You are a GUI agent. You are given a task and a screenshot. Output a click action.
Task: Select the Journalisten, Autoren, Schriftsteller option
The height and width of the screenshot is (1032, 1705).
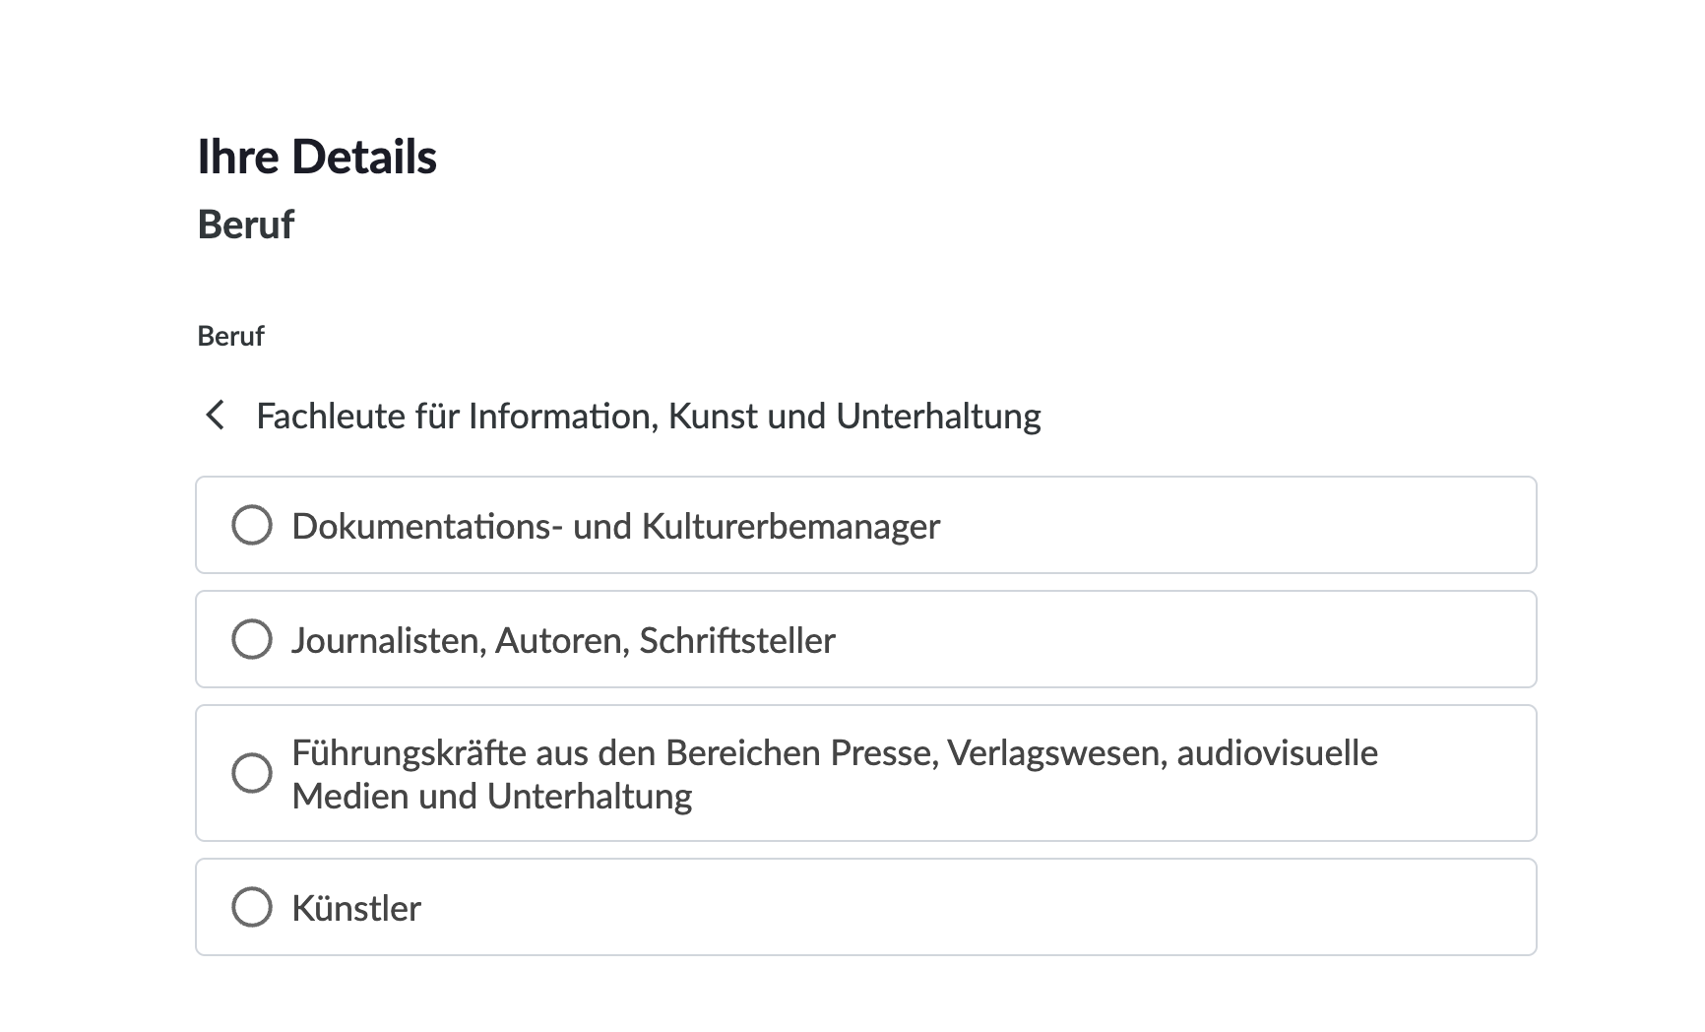coord(252,639)
